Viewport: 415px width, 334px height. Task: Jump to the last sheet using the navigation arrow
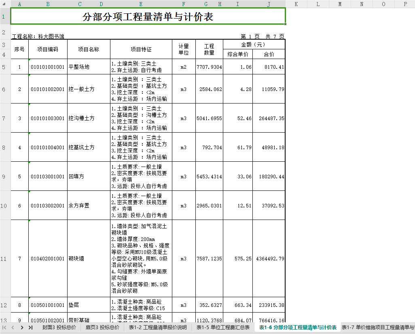tap(30, 328)
